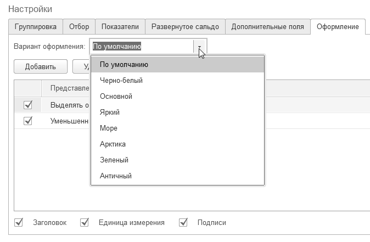The image size is (370, 242).
Task: Disable the Подписи checkbox
Action: point(184,222)
